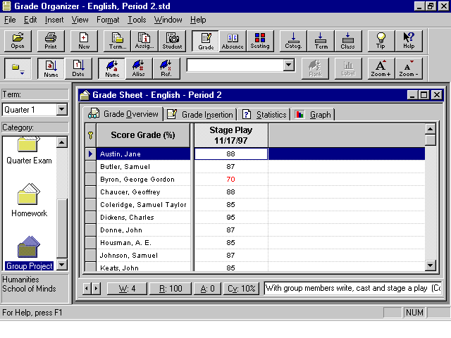The width and height of the screenshot is (451, 338).
Task: Switch to the Seating chart icon
Action: (260, 41)
